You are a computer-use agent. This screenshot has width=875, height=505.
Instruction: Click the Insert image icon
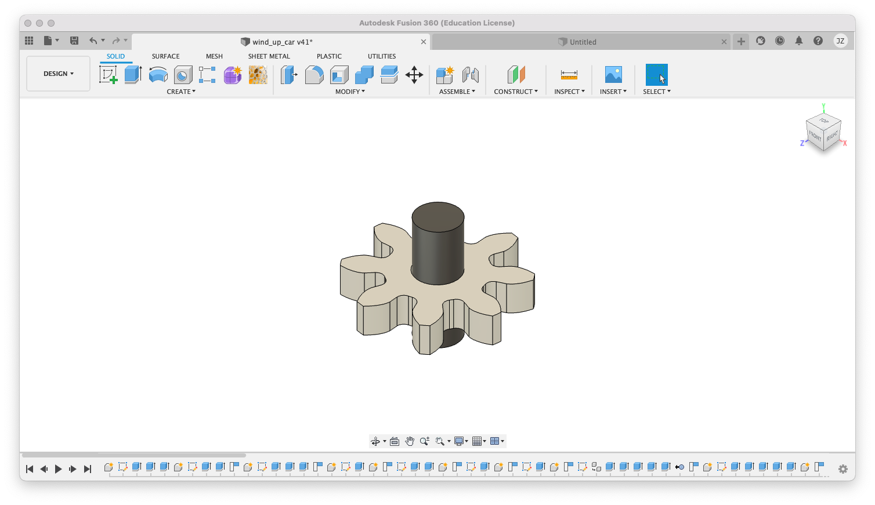click(613, 75)
